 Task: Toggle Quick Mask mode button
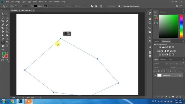[3, 60]
